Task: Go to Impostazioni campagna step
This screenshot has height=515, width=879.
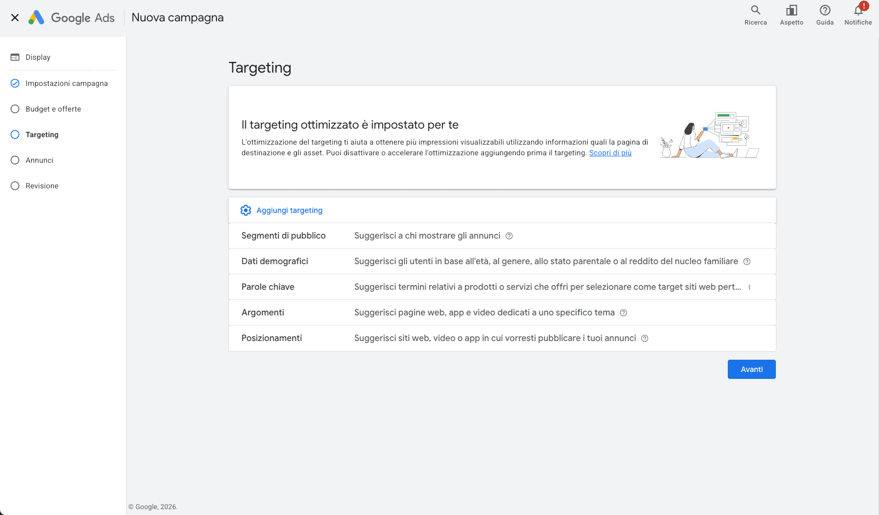Action: (67, 83)
